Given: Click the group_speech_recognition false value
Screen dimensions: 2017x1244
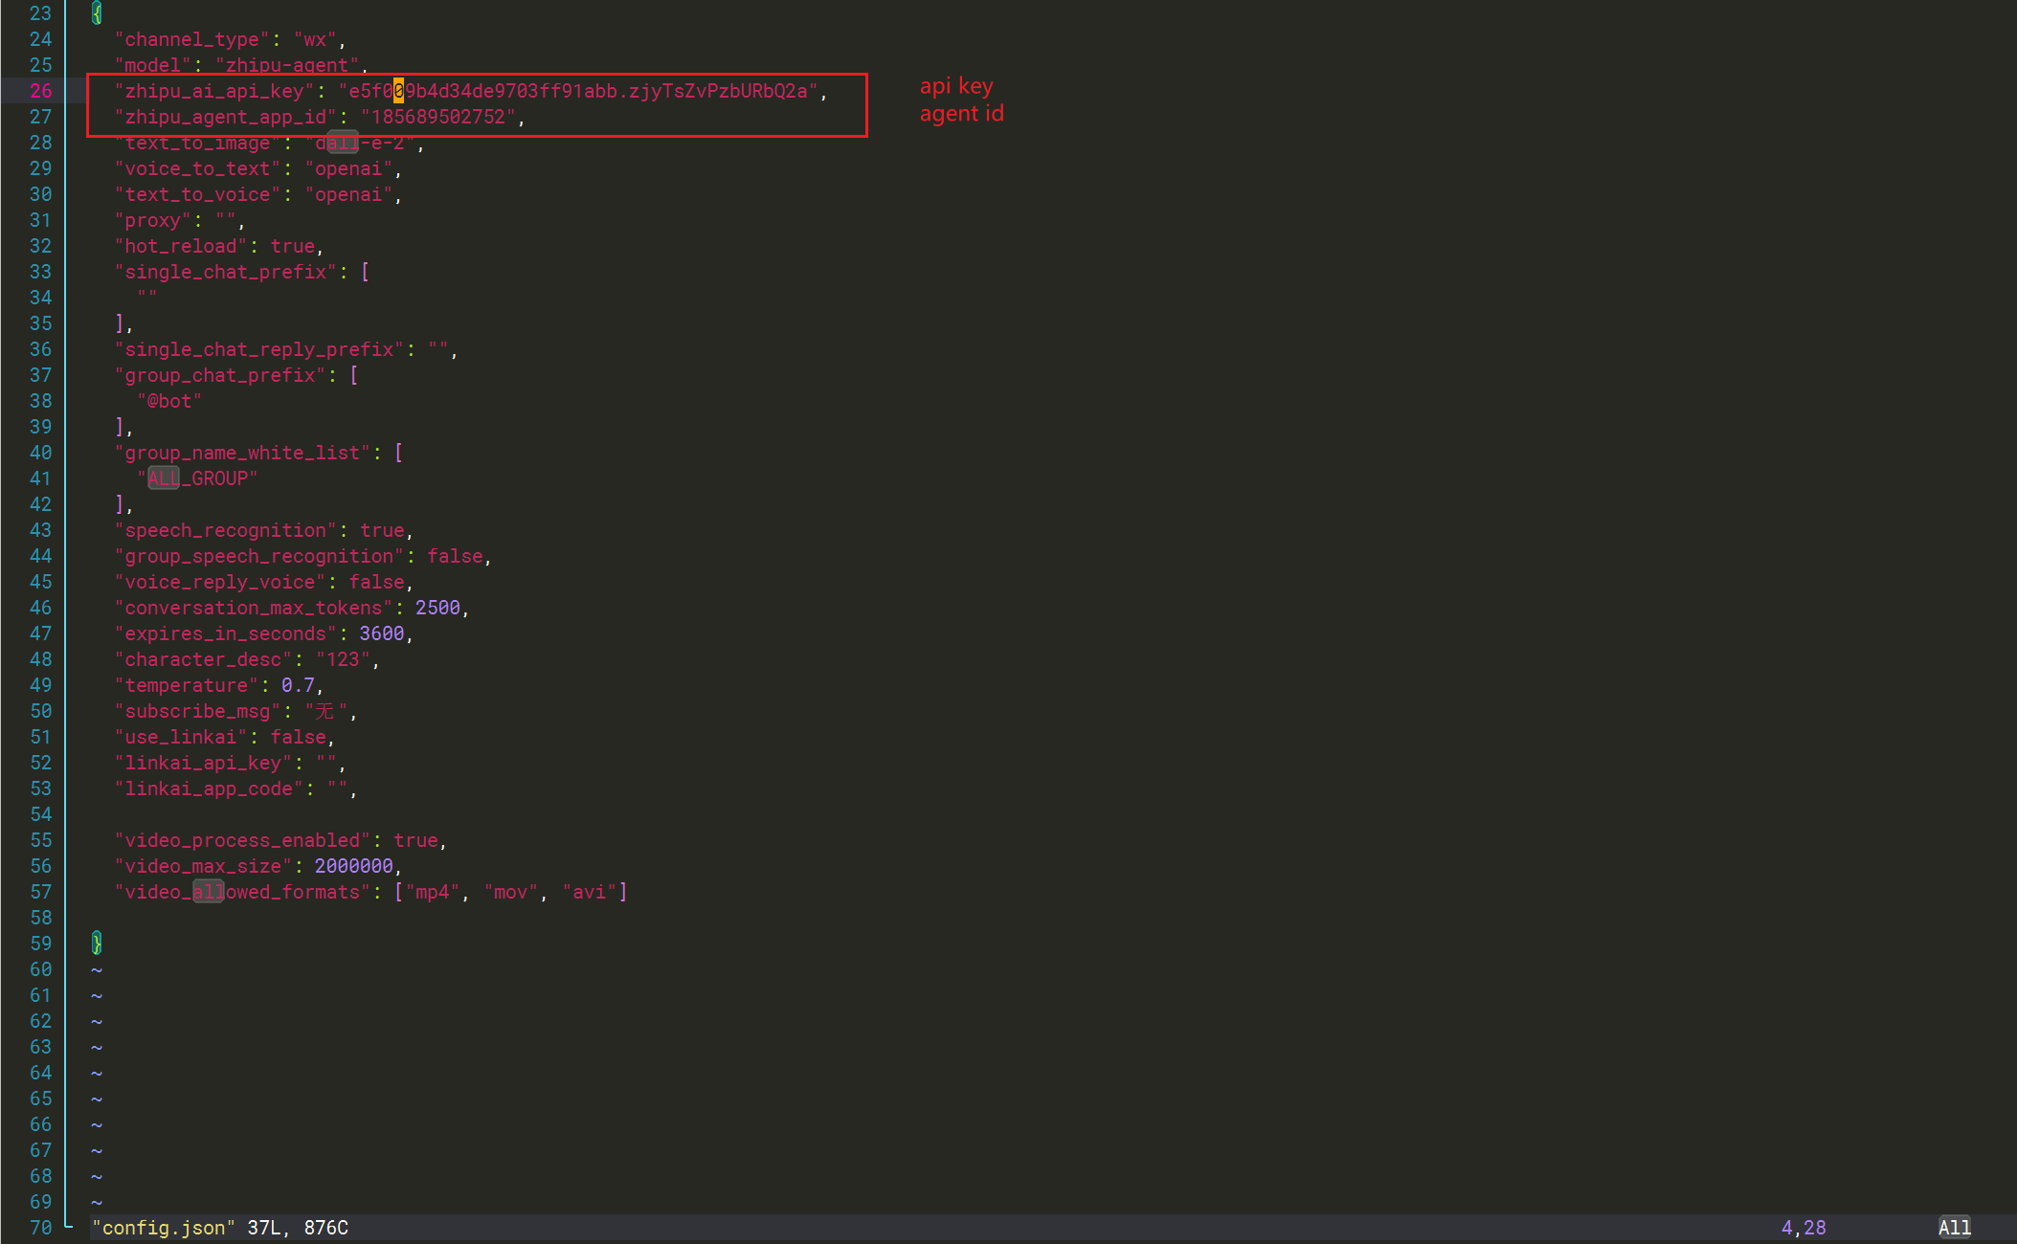Looking at the screenshot, I should click(454, 556).
